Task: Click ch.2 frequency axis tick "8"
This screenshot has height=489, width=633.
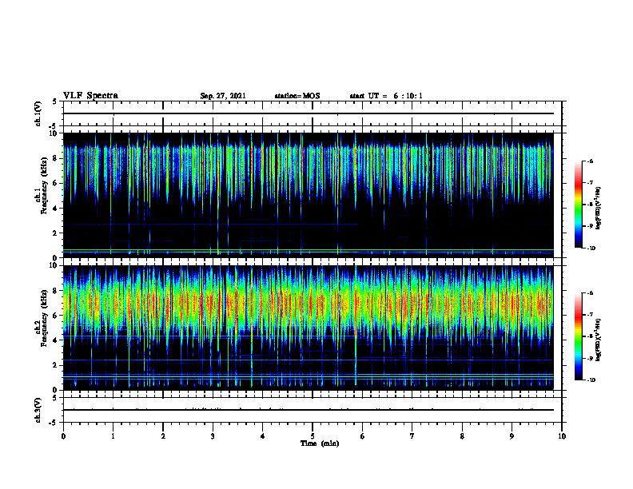Action: coord(56,291)
